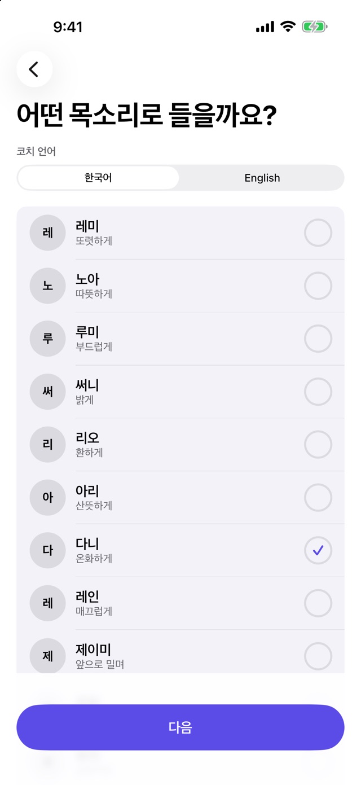Choose the 레인 radio button
Screen dimensions: 361x785
[318, 603]
